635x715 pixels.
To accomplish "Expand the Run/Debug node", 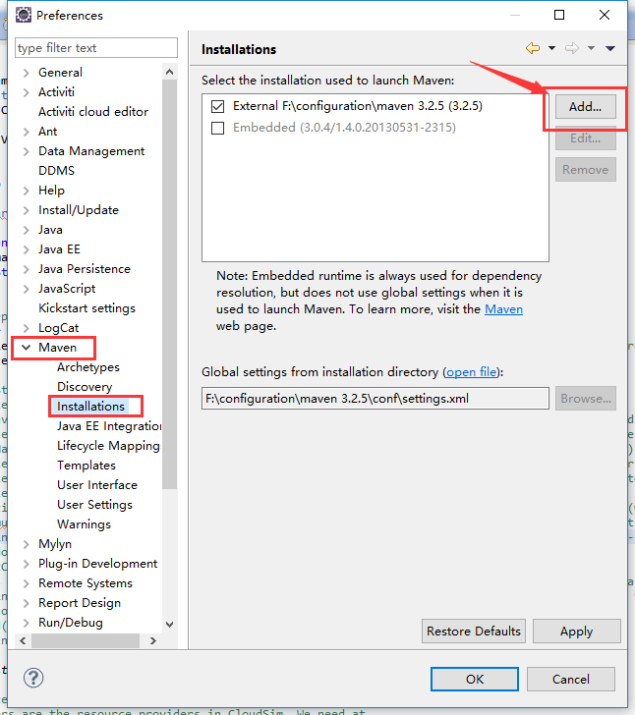I will (x=26, y=623).
